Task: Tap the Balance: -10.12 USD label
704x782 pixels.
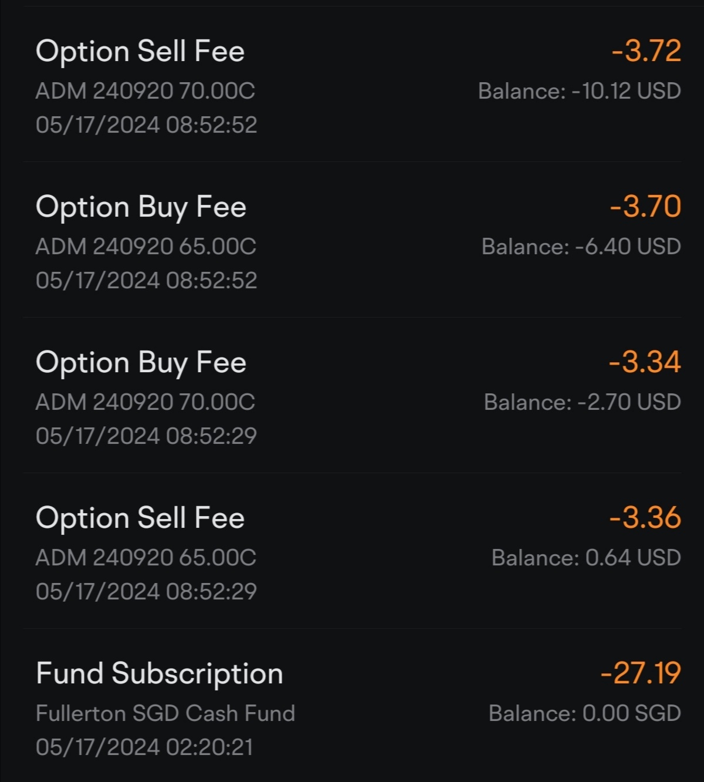Action: pyautogui.click(x=580, y=91)
